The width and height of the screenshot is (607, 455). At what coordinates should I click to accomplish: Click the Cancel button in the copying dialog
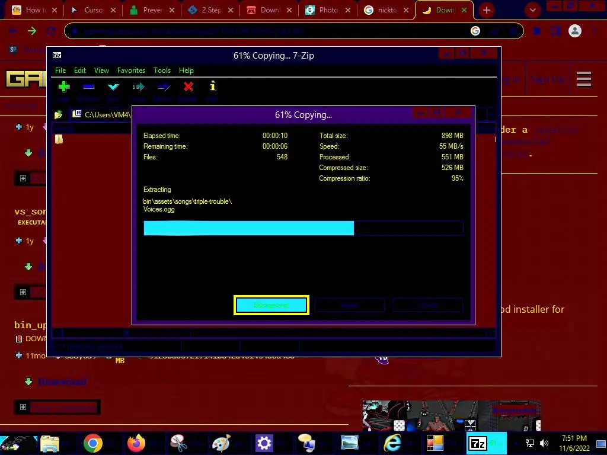coord(427,305)
